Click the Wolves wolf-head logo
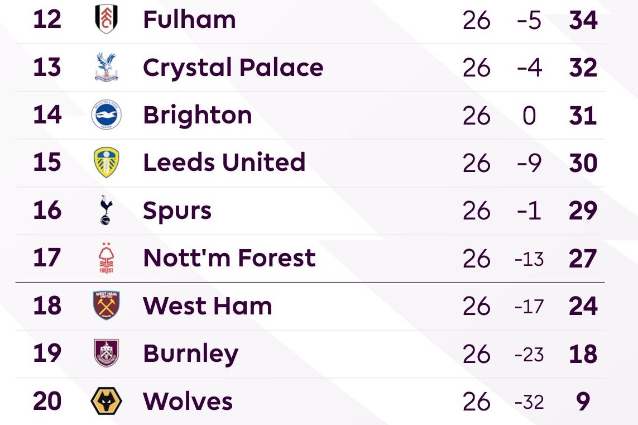The width and height of the screenshot is (638, 425). coord(106,402)
